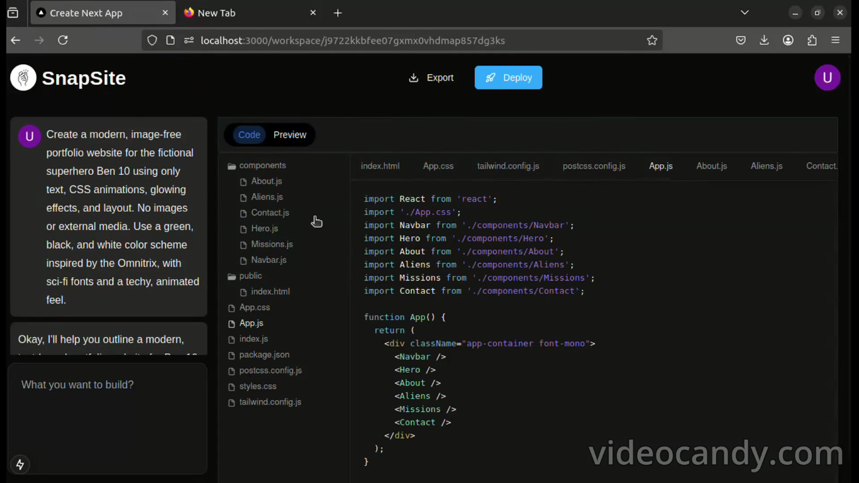Open Aliens.js in file tree
The image size is (859, 483).
(x=267, y=197)
